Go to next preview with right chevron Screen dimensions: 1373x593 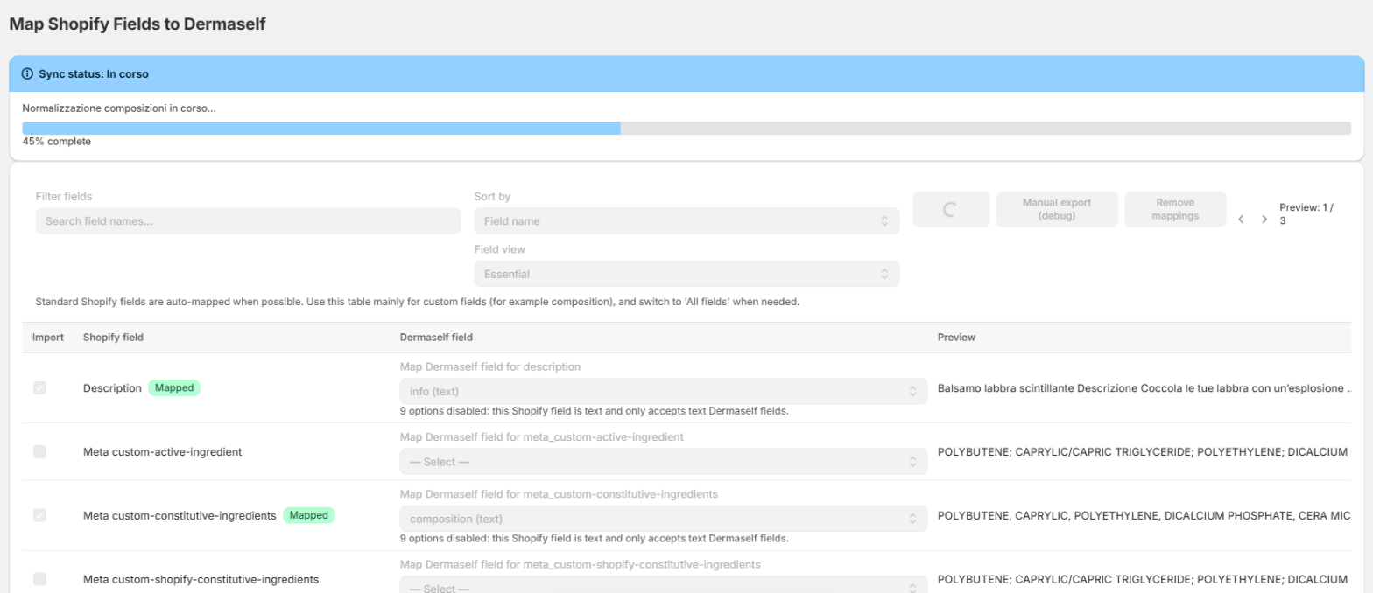pyautogui.click(x=1264, y=220)
